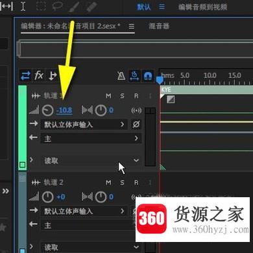Open 轨道 2 默认立体声输入 dropdown
Viewport: 253px width, 253px height.
pyautogui.click(x=84, y=211)
